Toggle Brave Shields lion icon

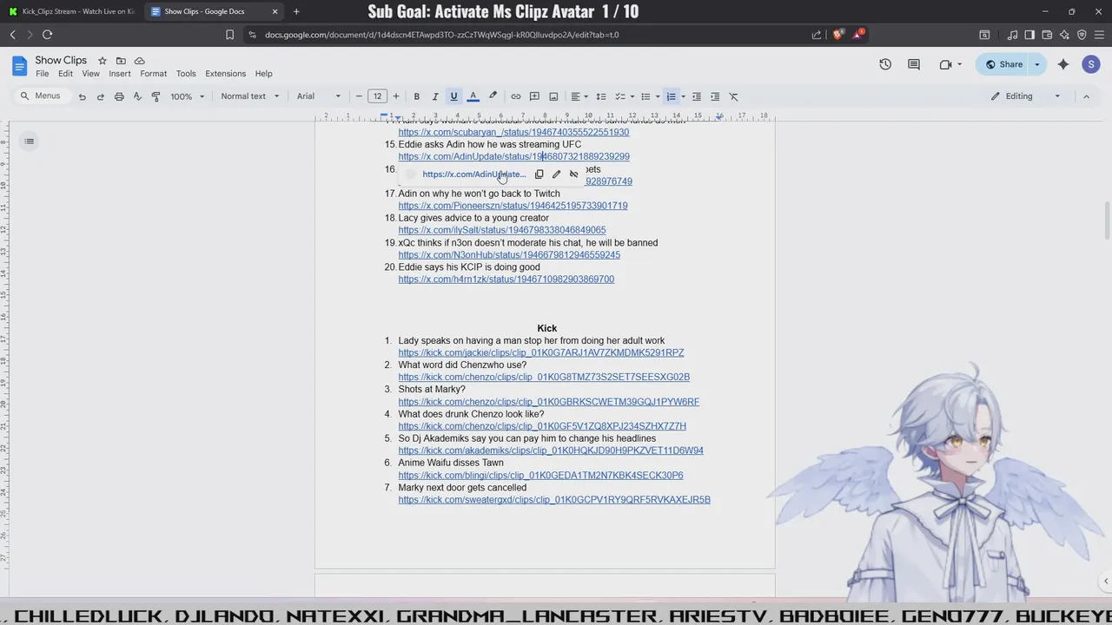tap(837, 35)
